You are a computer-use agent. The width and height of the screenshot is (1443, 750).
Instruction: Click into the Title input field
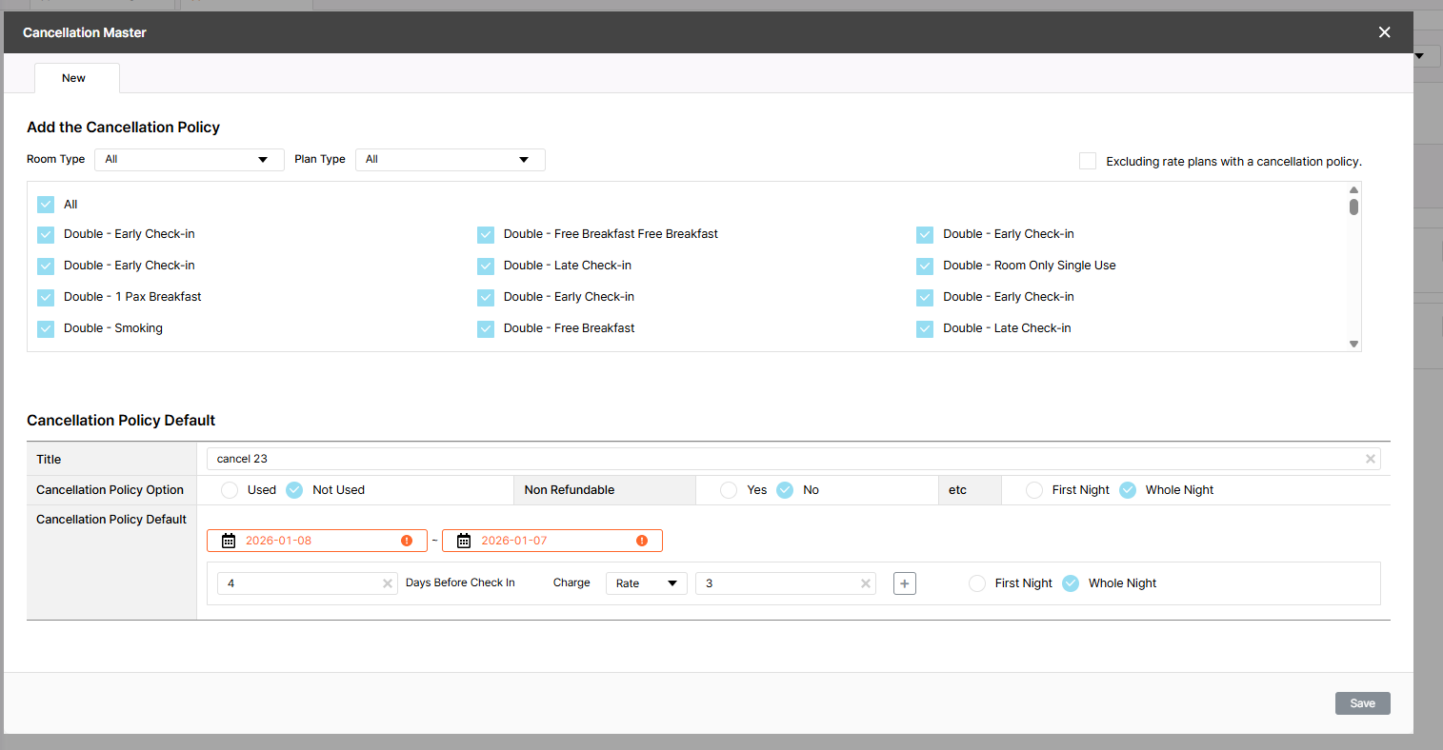point(781,459)
